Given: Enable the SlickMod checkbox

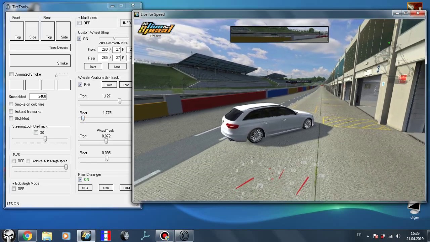Looking at the screenshot, I should coord(11,118).
